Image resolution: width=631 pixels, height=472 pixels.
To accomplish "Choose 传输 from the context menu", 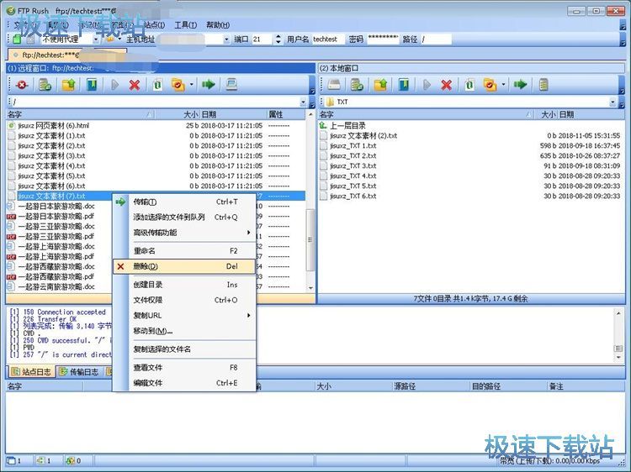I will tap(184, 202).
